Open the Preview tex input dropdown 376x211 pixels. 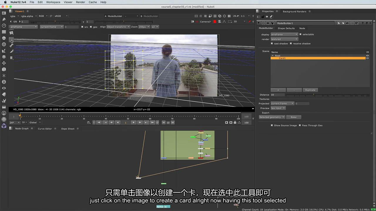278,108
